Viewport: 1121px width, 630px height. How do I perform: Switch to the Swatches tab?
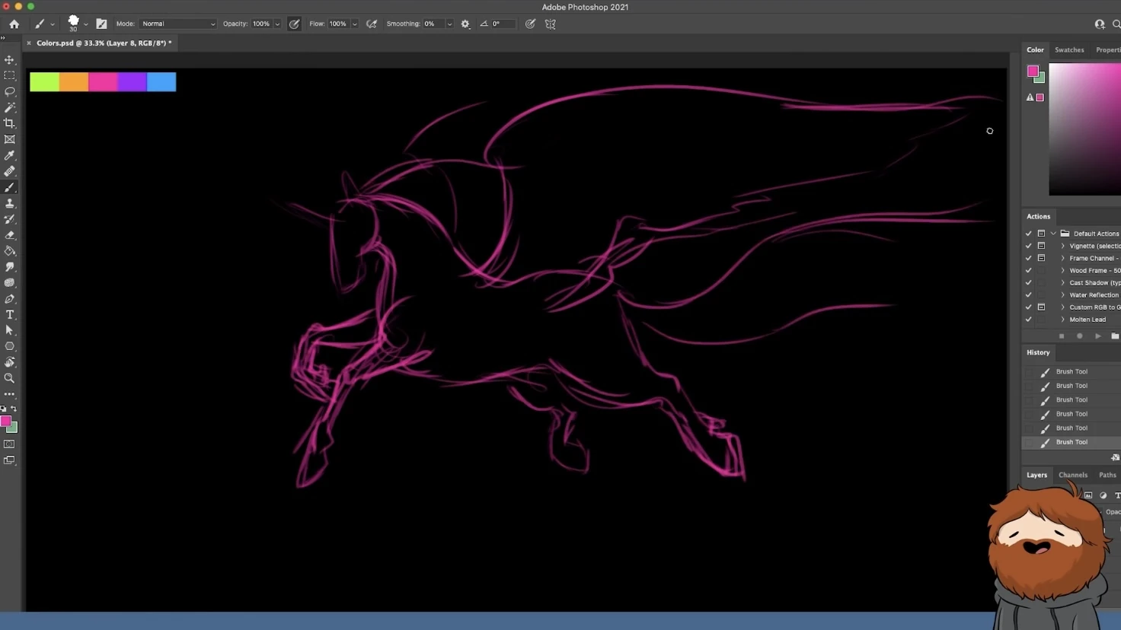[1068, 50]
